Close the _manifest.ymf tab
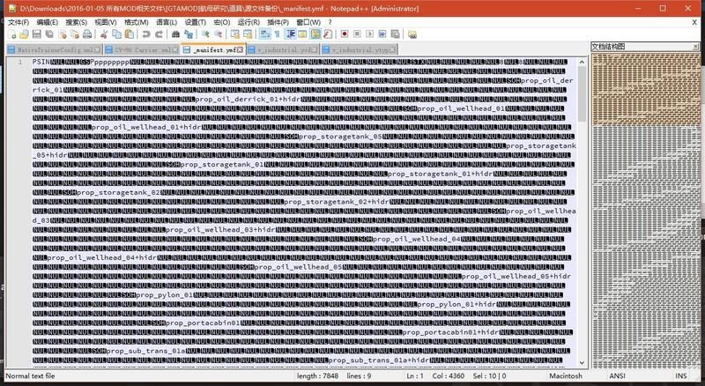705x386 pixels. coord(239,50)
